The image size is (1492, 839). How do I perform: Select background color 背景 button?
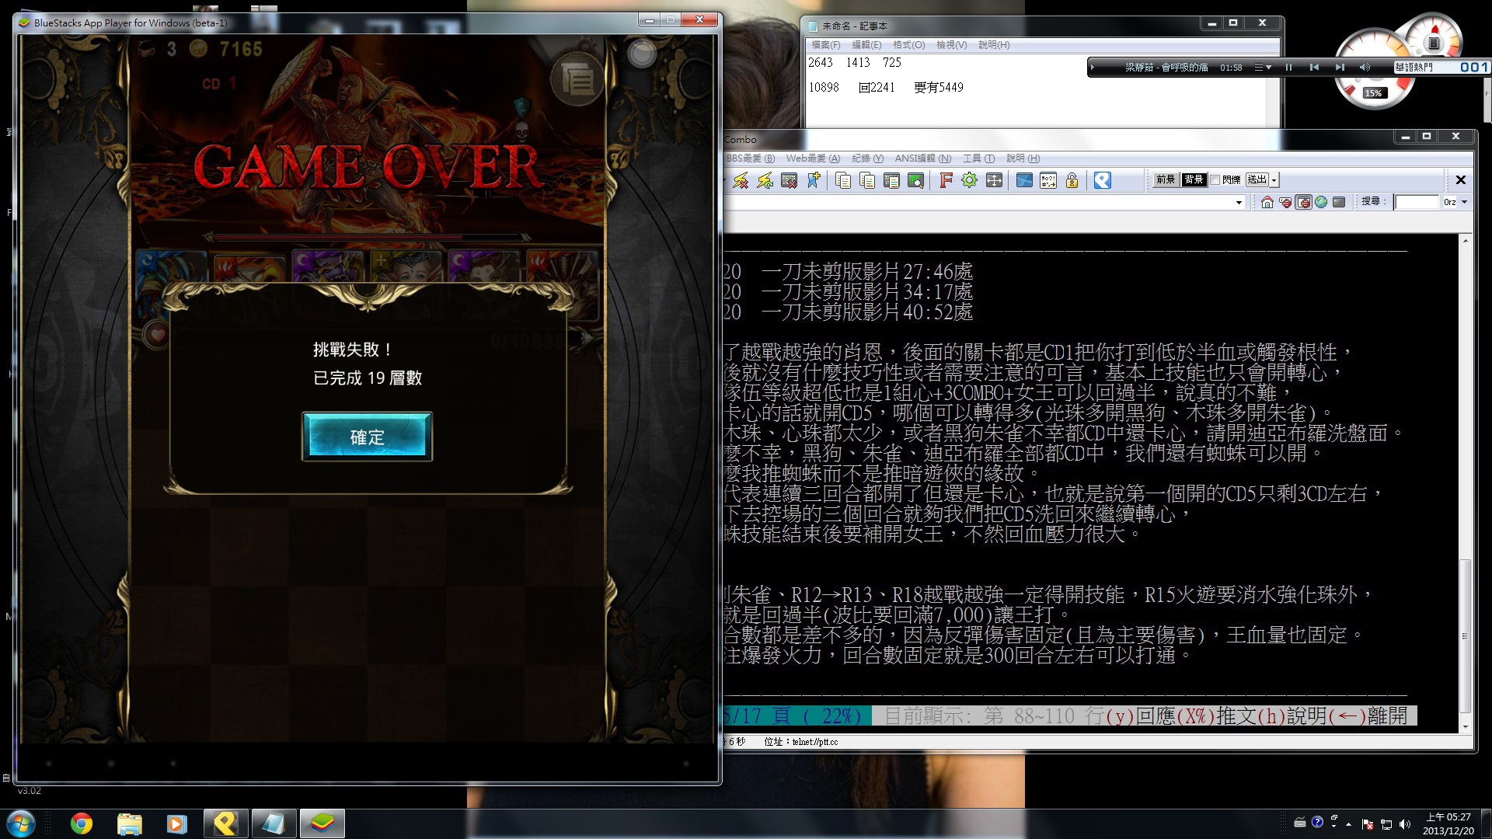pyautogui.click(x=1193, y=179)
